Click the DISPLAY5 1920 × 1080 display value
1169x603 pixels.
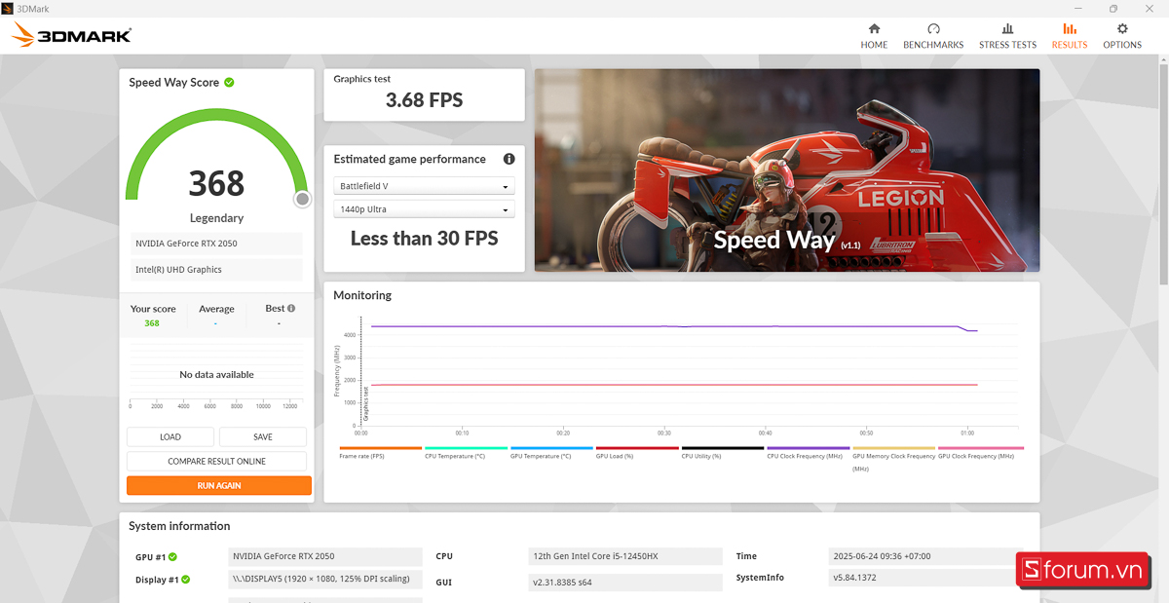[325, 579]
